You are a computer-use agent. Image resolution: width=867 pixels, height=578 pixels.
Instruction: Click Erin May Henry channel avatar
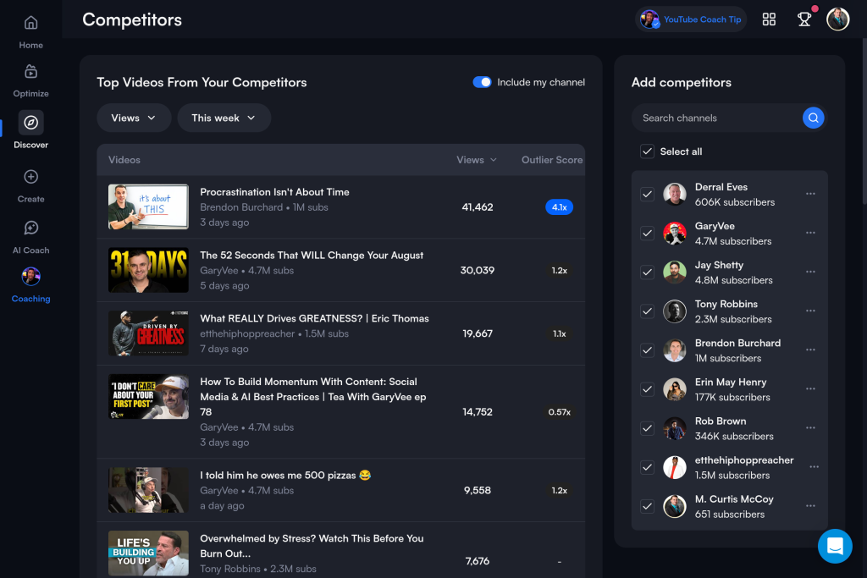pos(675,389)
